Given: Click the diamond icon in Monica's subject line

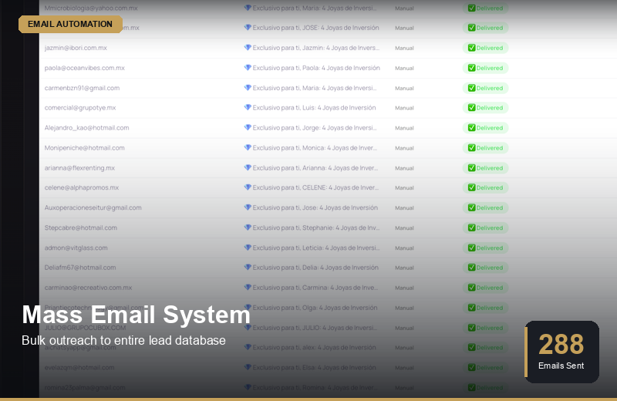Looking at the screenshot, I should [248, 148].
